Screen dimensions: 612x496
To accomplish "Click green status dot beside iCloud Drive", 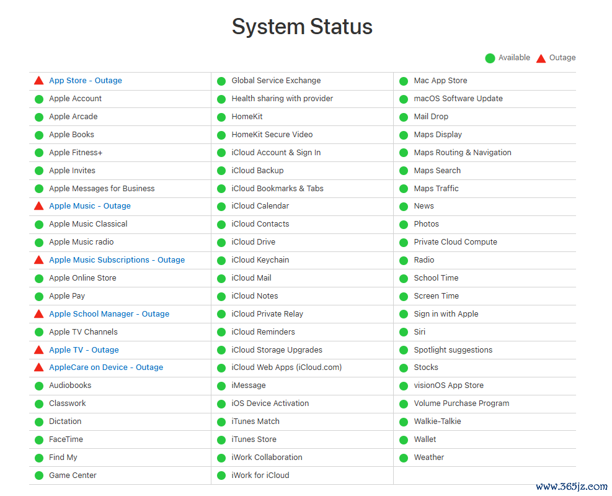I will [x=221, y=243].
